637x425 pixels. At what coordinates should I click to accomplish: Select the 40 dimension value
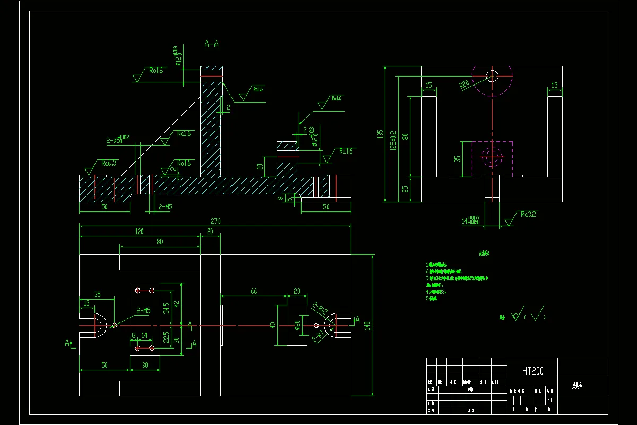[x=272, y=325]
